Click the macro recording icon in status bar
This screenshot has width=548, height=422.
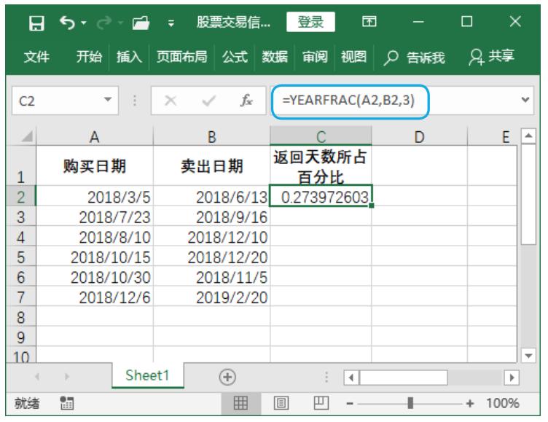click(66, 403)
